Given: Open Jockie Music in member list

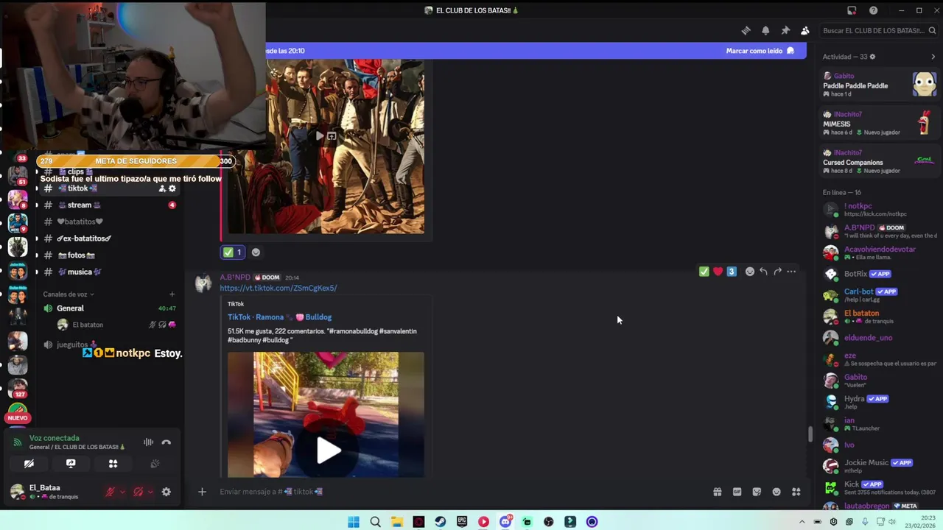Looking at the screenshot, I should pyautogui.click(x=880, y=466).
